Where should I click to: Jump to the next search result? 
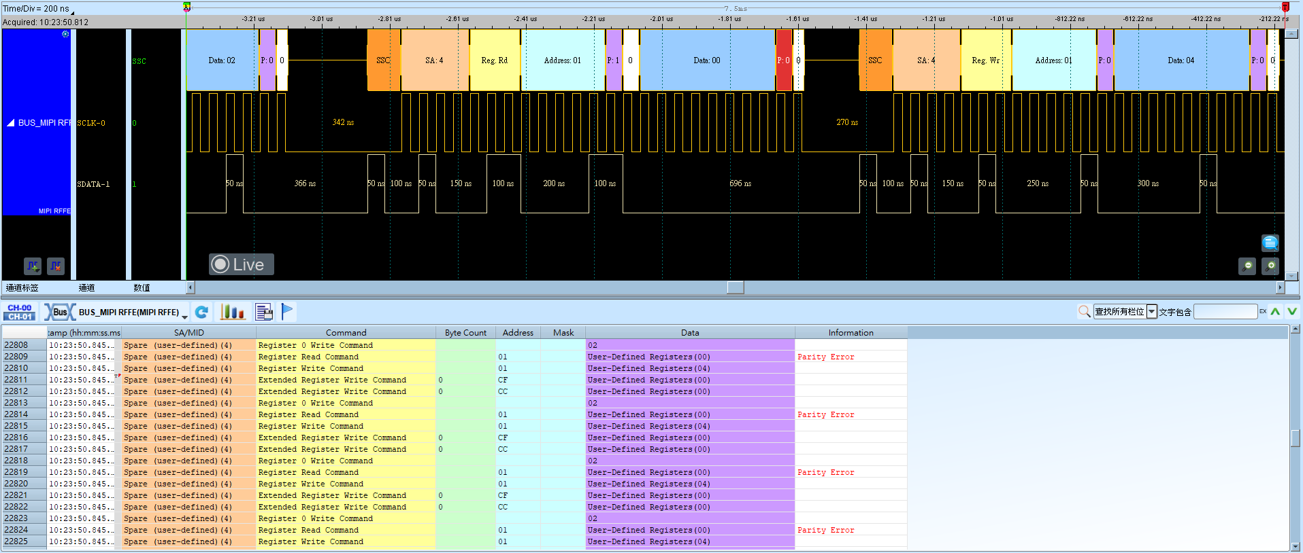1292,312
